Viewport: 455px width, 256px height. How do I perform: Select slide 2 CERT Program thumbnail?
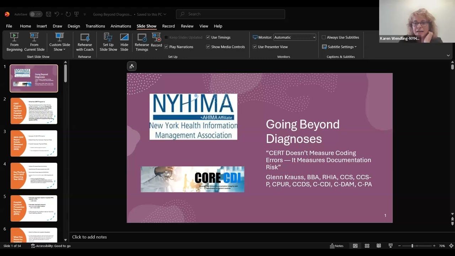click(x=34, y=111)
